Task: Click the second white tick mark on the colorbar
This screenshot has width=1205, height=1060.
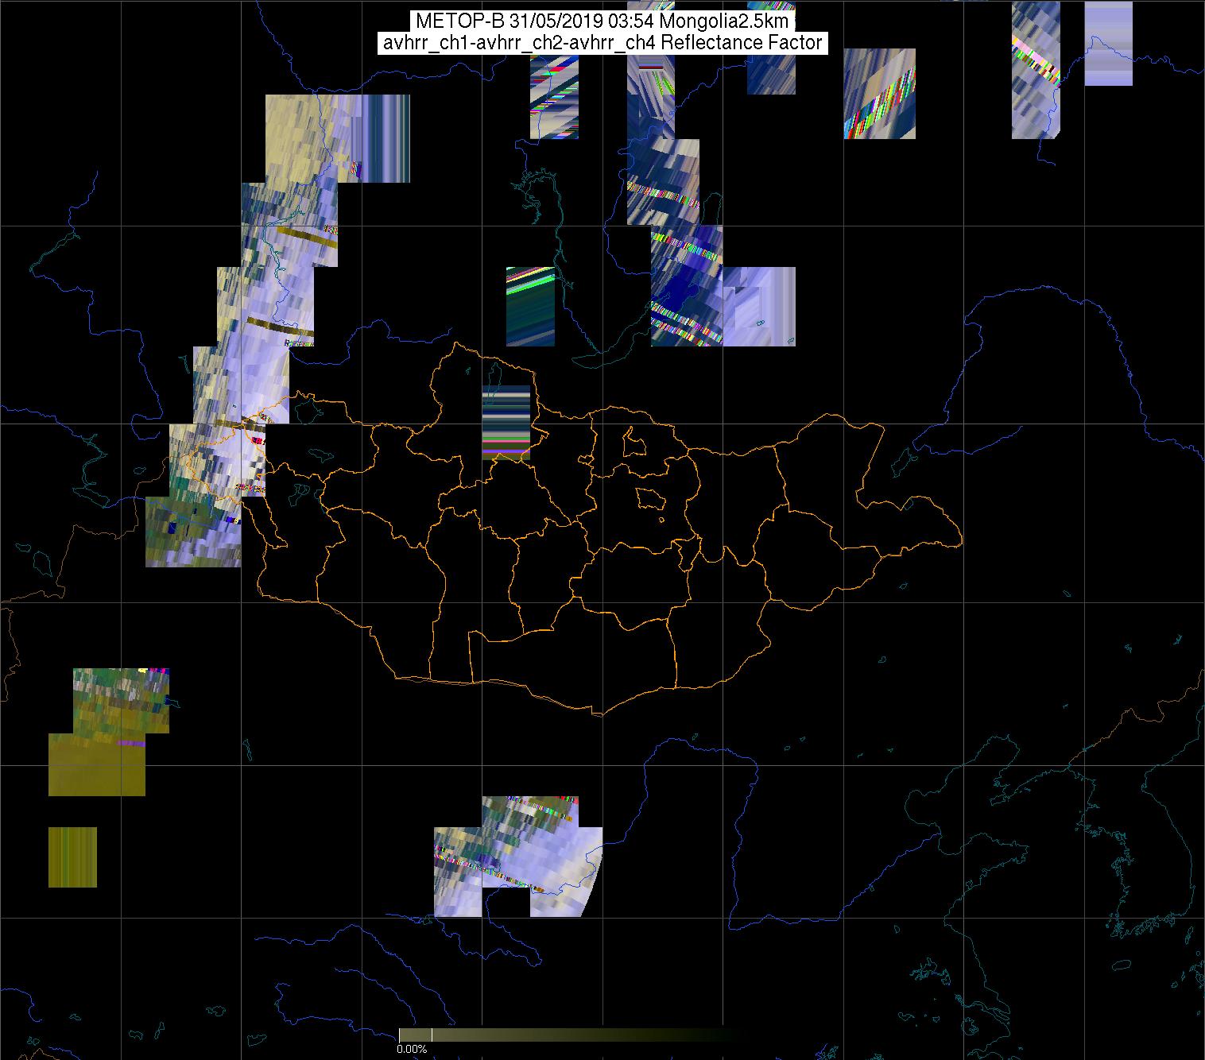Action: point(432,1035)
